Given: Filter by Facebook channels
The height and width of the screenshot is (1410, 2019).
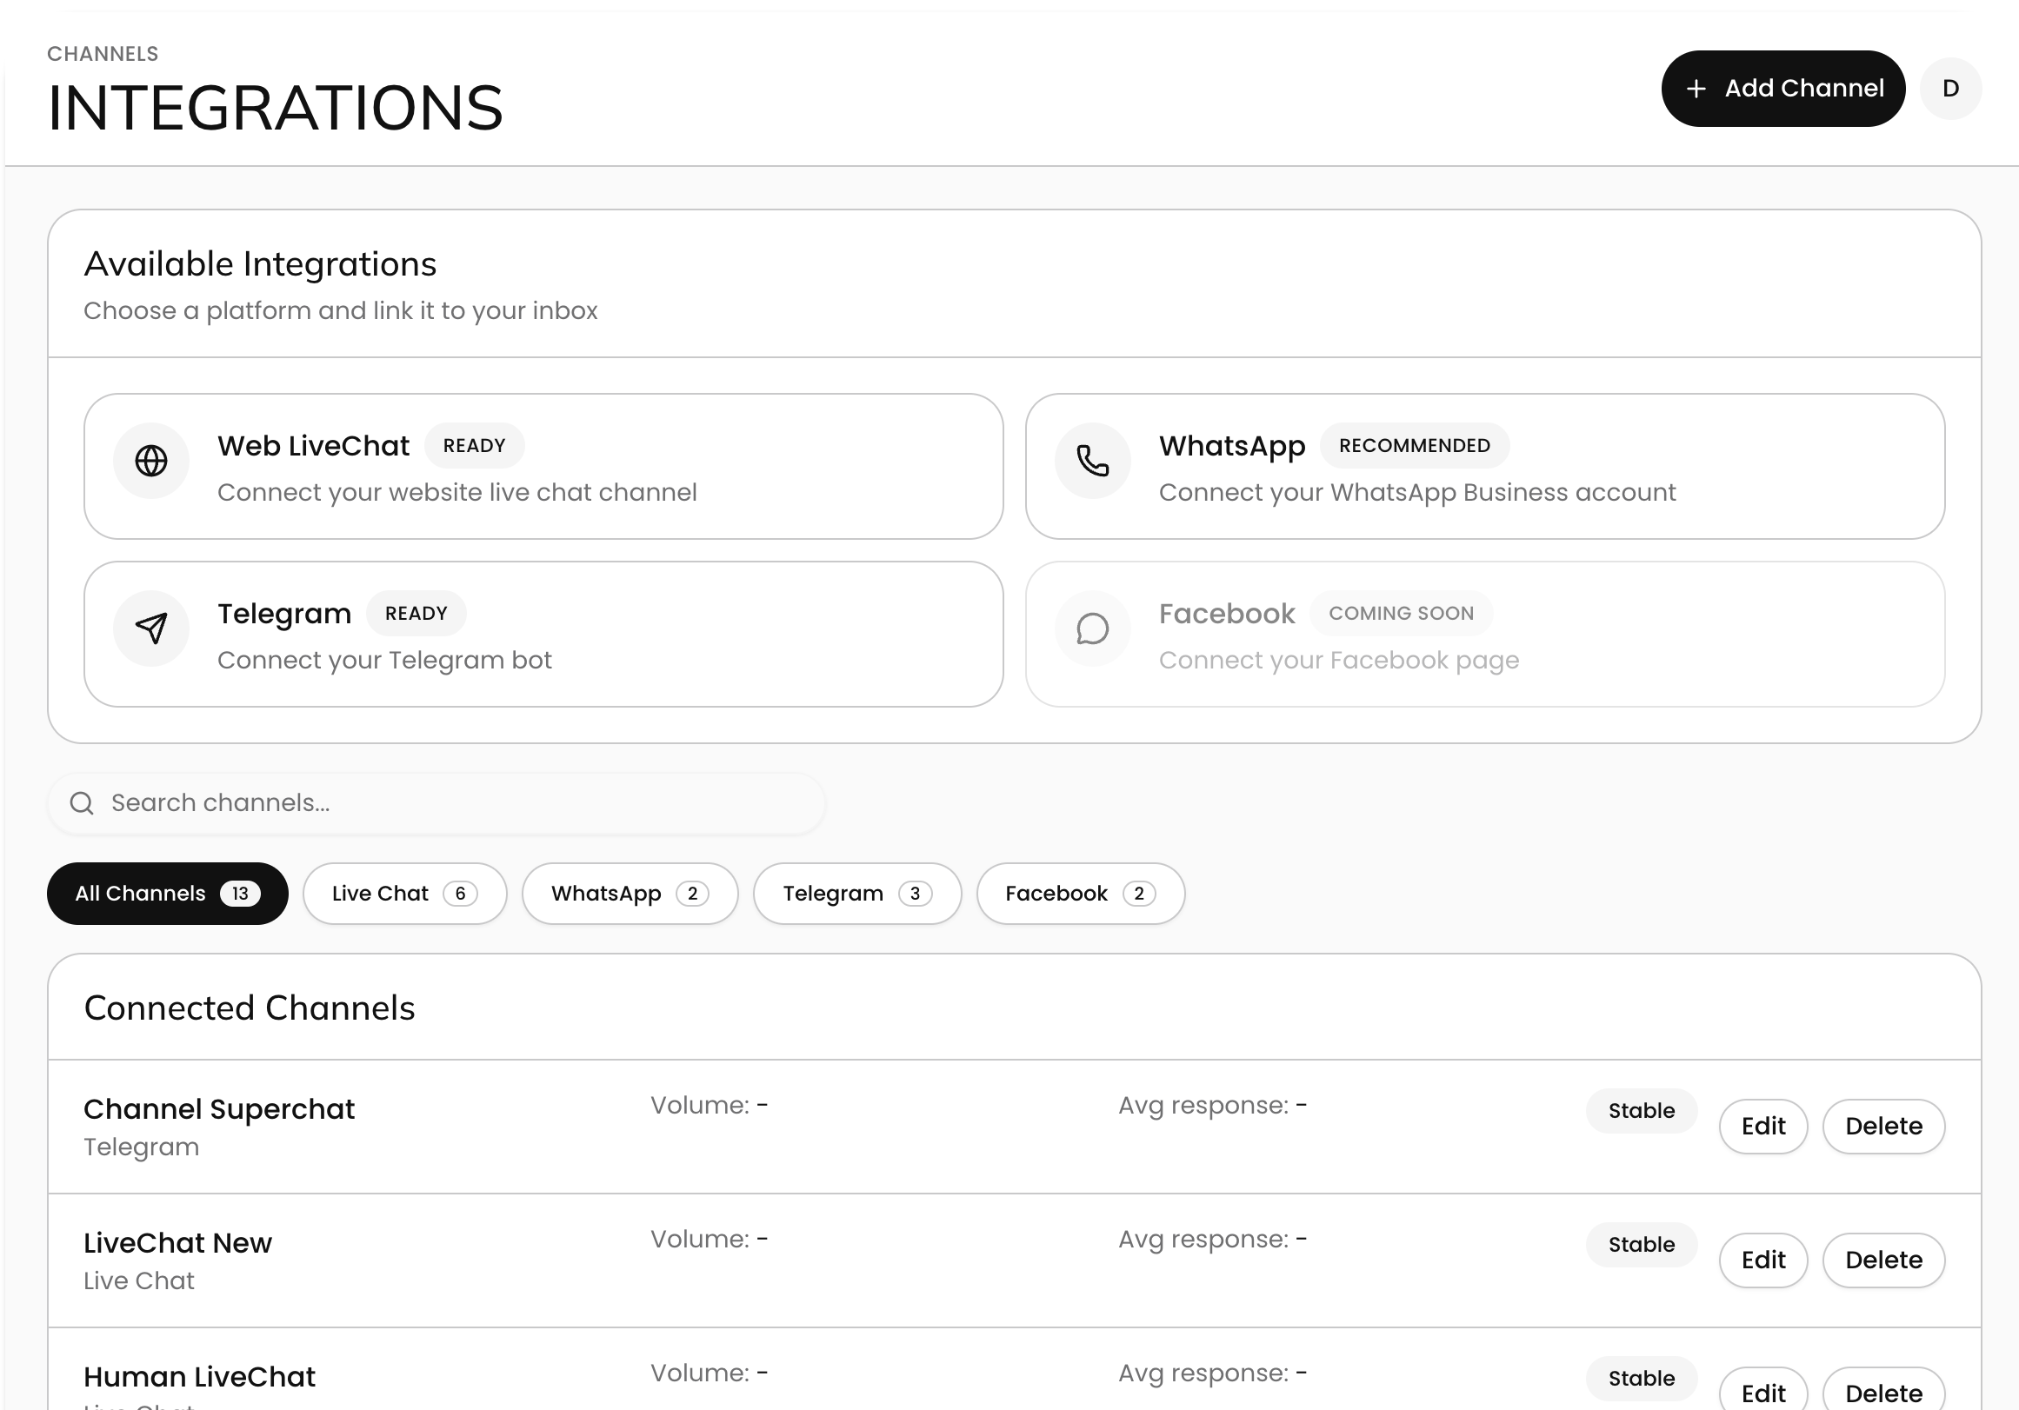Looking at the screenshot, I should coord(1081,893).
